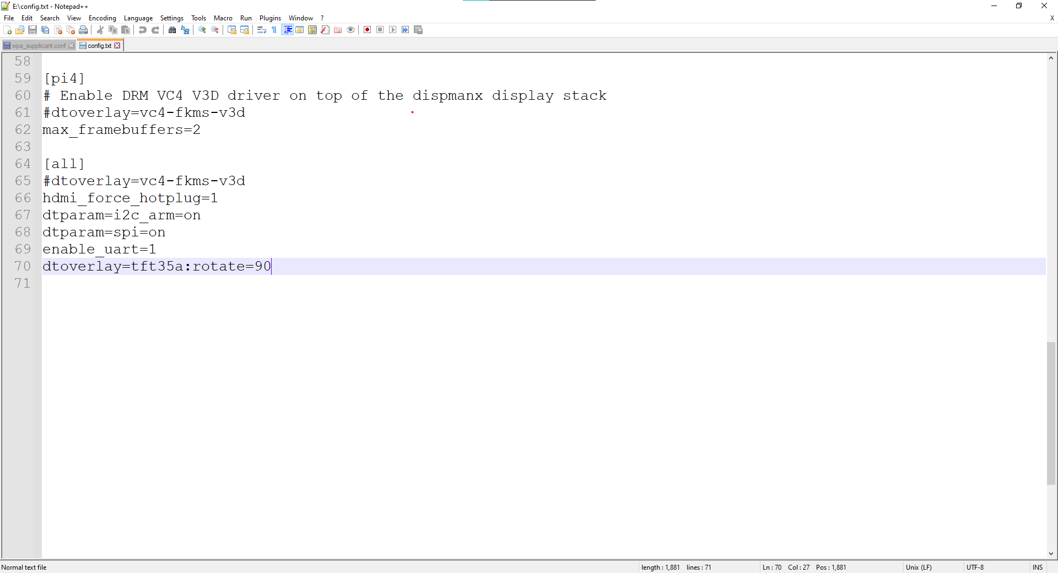Open the Tools menu
The image size is (1058, 573).
(x=198, y=18)
